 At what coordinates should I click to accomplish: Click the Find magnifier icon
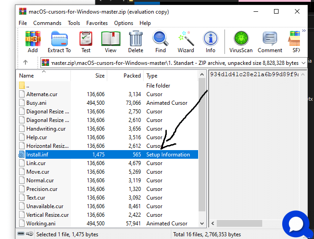160,42
